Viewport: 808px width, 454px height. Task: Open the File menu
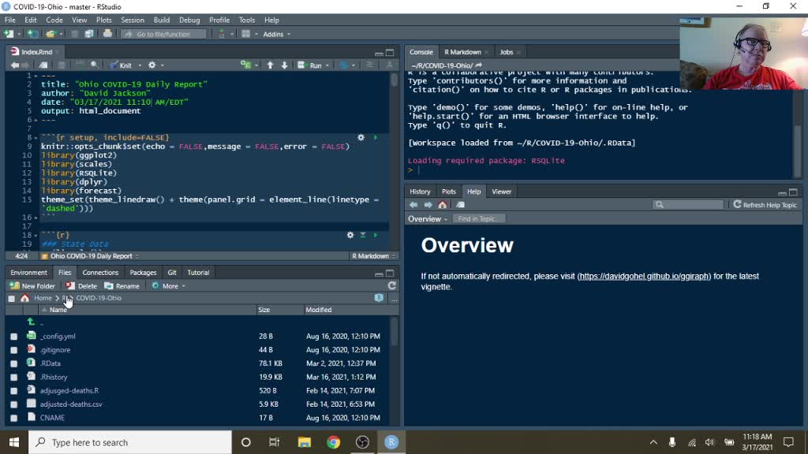click(x=9, y=20)
